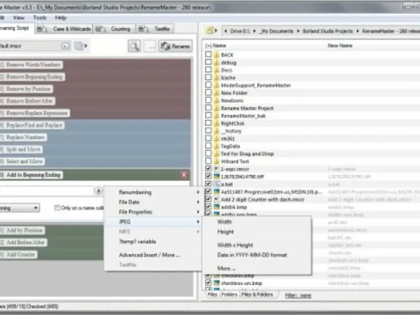This screenshot has width=420, height=315.
Task: Close the Add to Beginning/Ending step
Action: (x=184, y=175)
